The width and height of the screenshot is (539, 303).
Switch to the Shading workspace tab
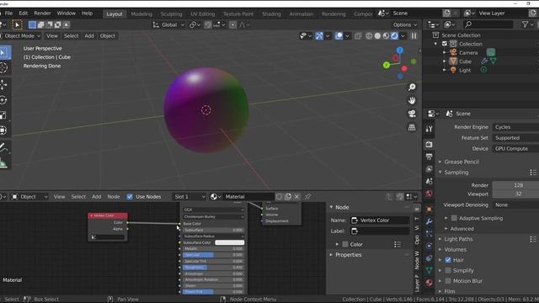coord(271,14)
